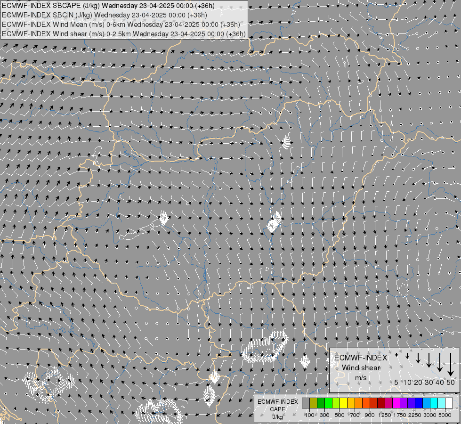
Task: Choose the yellow-green CAPE legend swatch
Action: 336,403
